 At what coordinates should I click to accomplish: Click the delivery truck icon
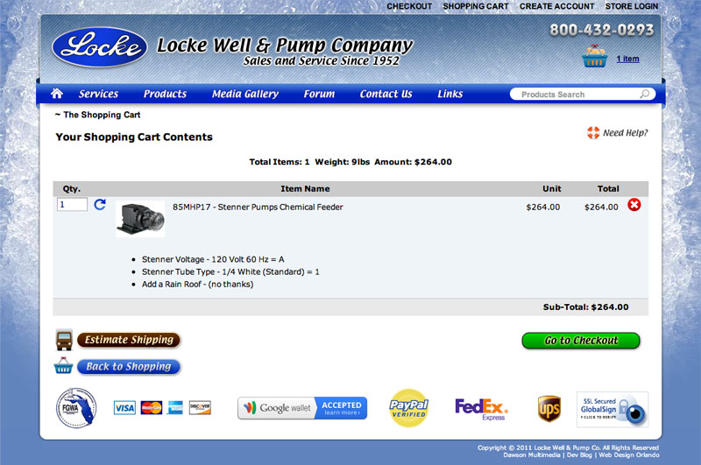[x=64, y=340]
